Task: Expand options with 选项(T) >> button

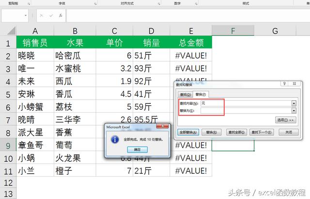Action: [285, 120]
